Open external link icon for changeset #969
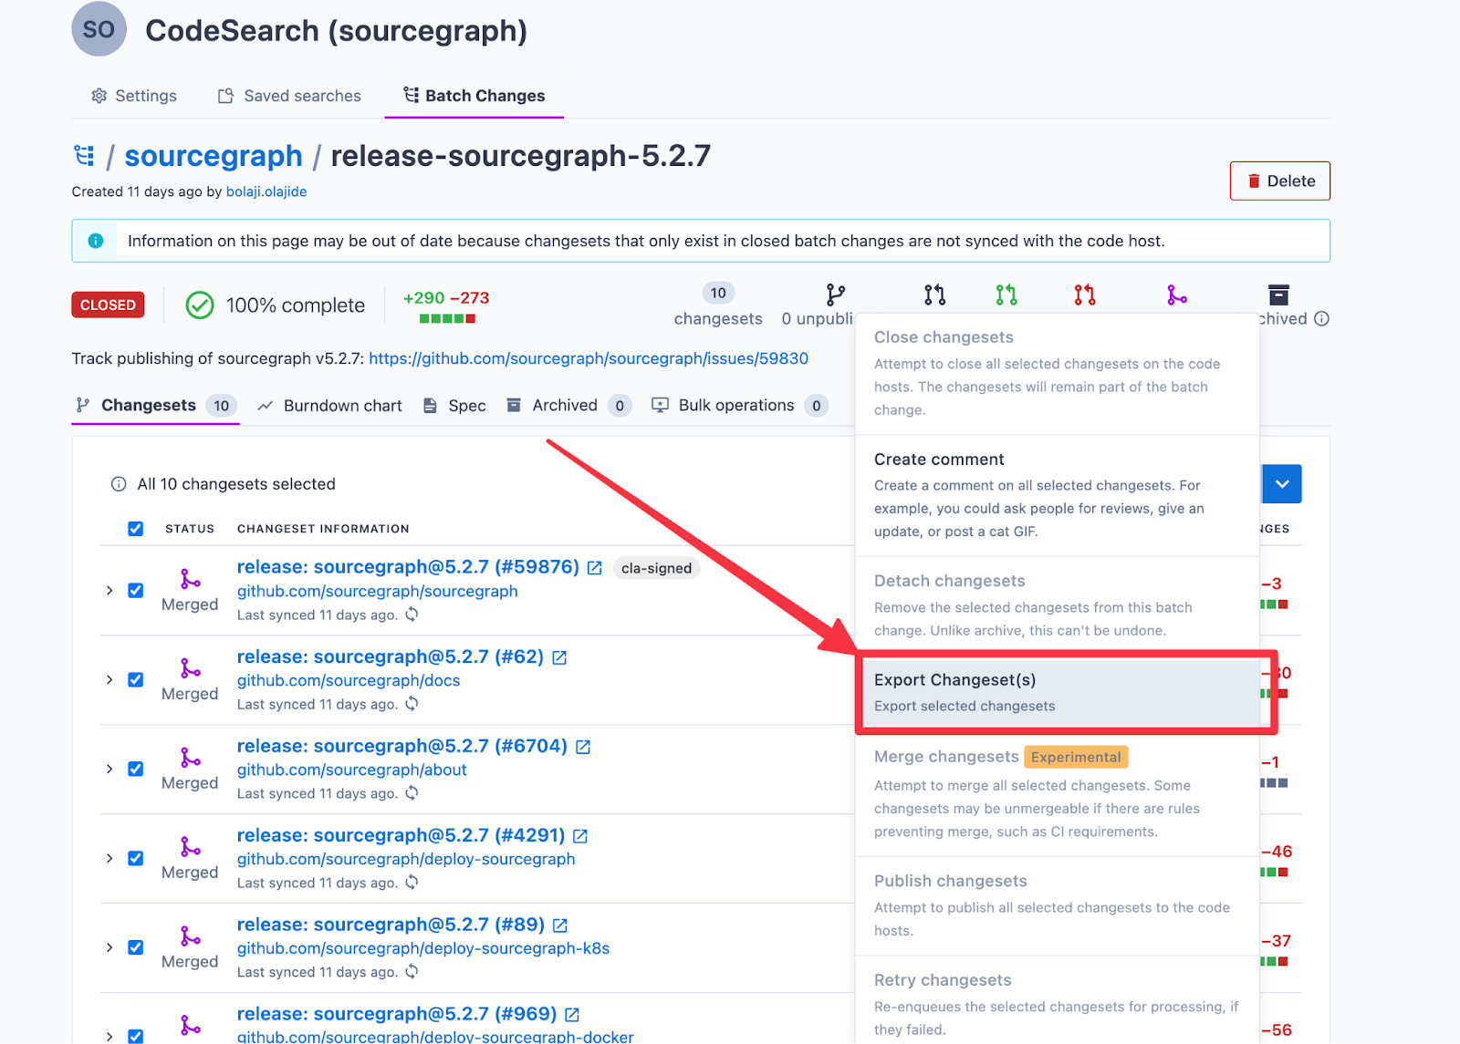 [x=572, y=1015]
